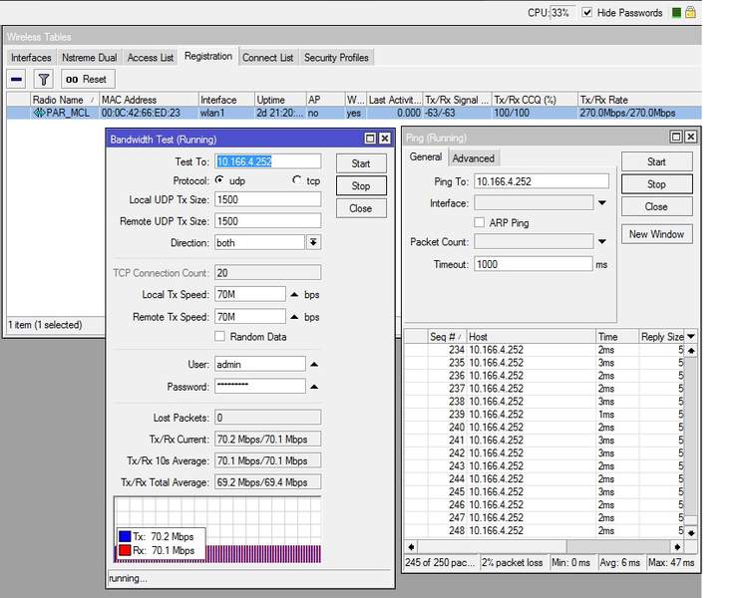Switch to the Access List tab

coord(151,58)
